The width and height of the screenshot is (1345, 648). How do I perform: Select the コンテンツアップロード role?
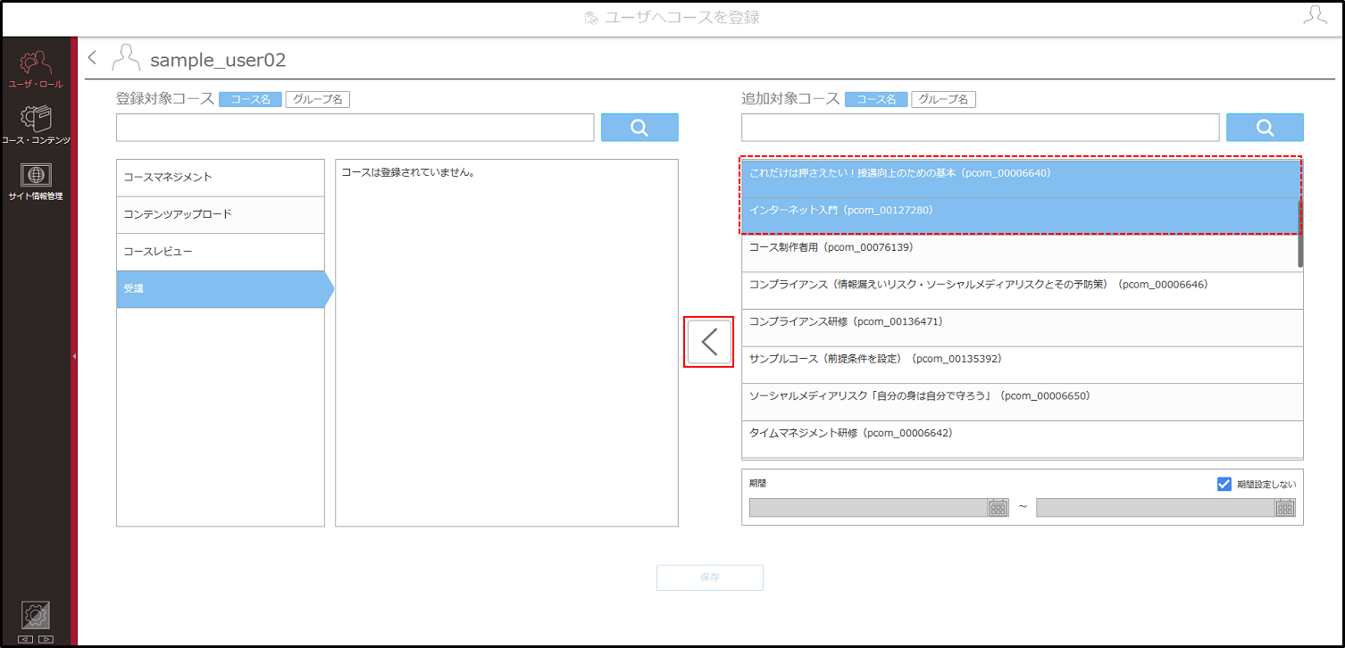(221, 215)
